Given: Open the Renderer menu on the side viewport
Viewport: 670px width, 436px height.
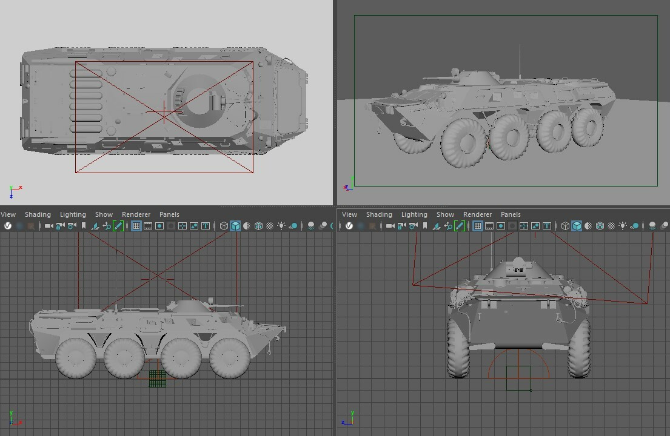Looking at the screenshot, I should (x=136, y=214).
